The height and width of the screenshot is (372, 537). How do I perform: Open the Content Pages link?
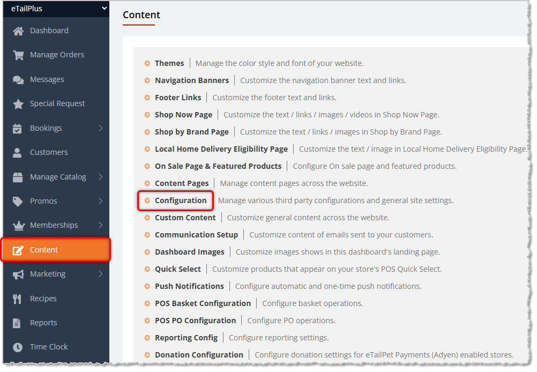182,183
